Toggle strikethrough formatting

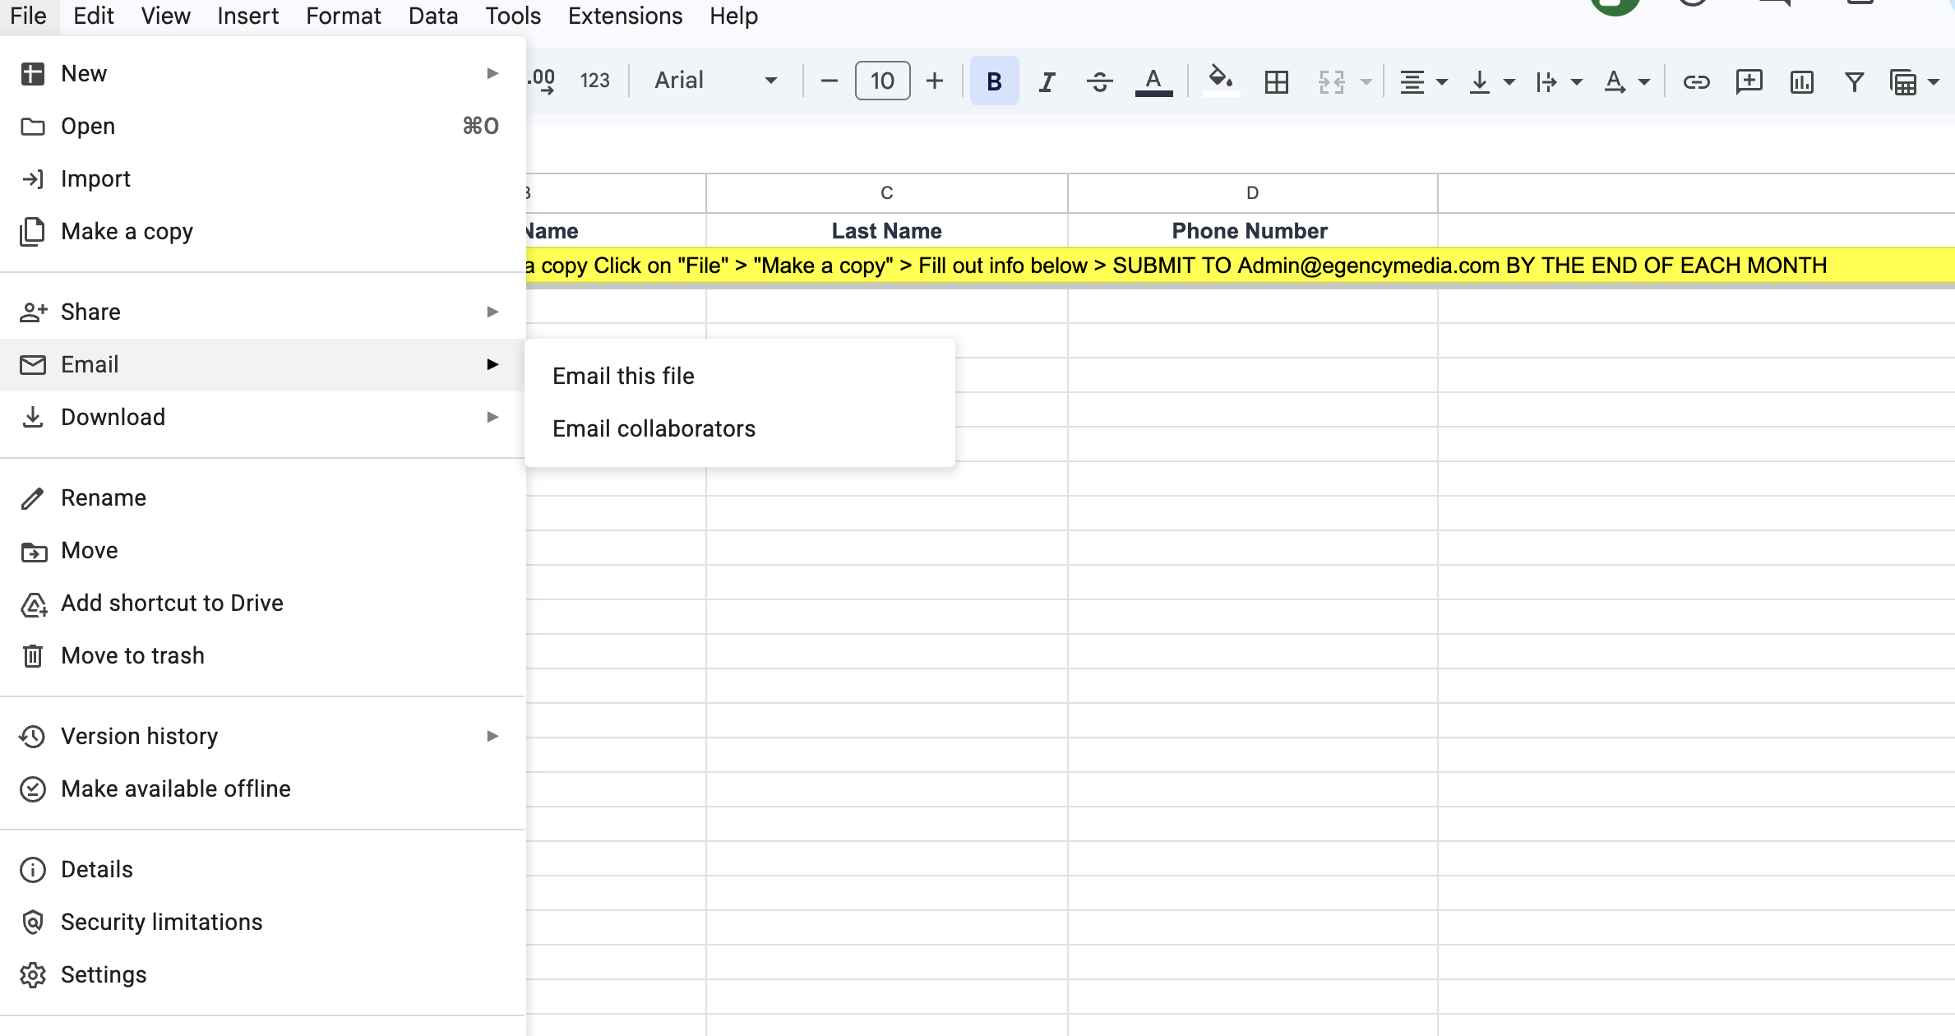pyautogui.click(x=1099, y=81)
